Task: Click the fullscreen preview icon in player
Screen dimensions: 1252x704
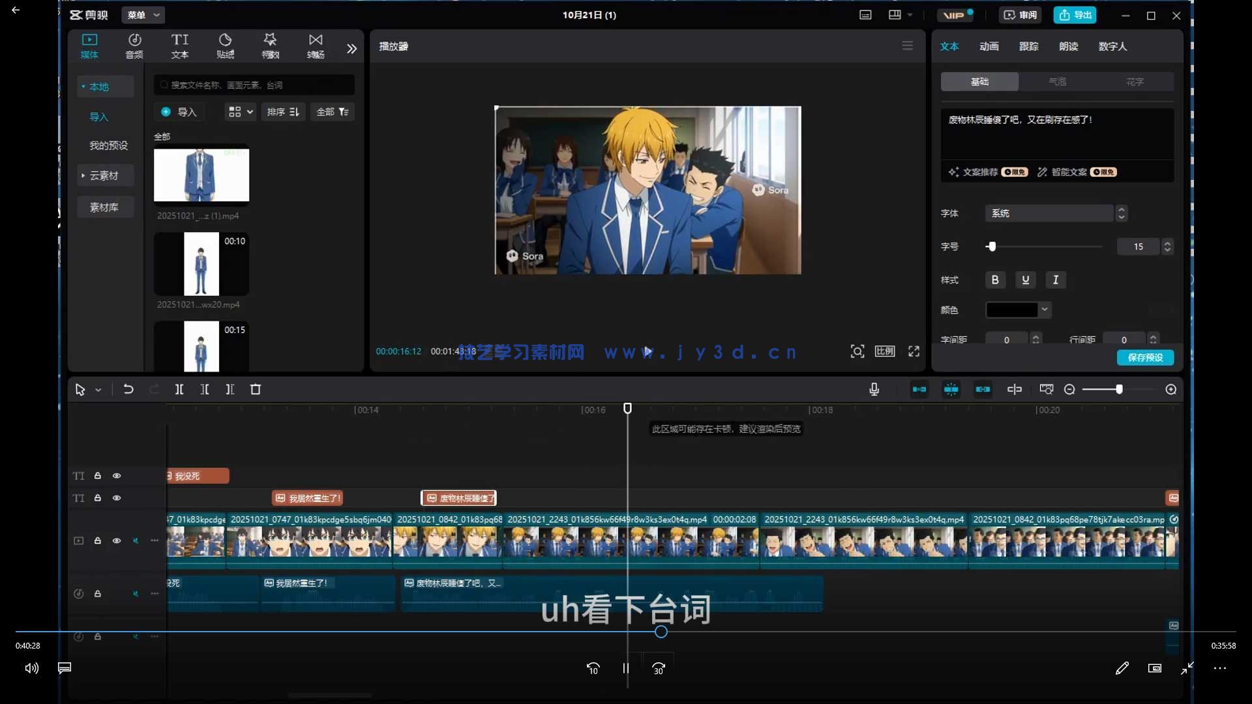Action: 914,351
